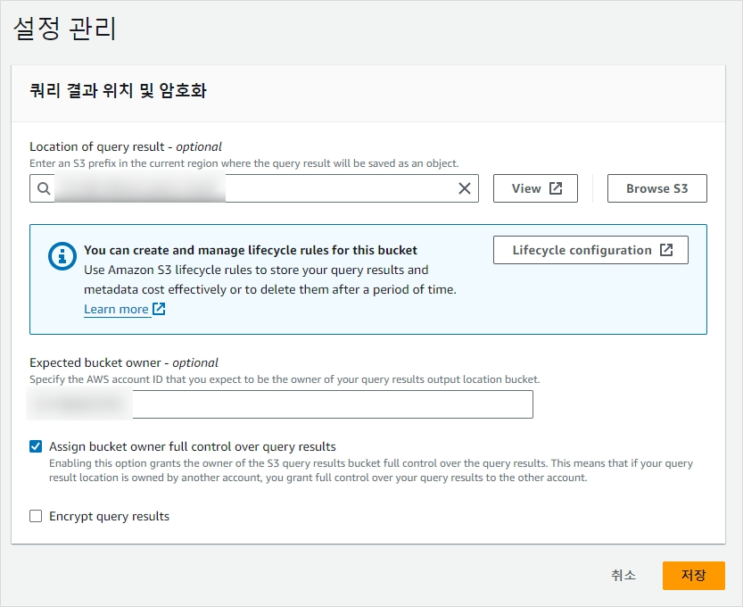Click into the Expected bucket owner field

[x=330, y=404]
